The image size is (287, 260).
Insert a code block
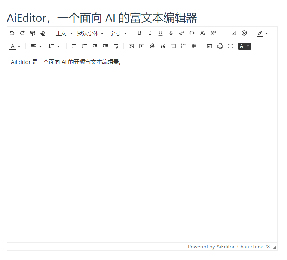tap(184, 46)
